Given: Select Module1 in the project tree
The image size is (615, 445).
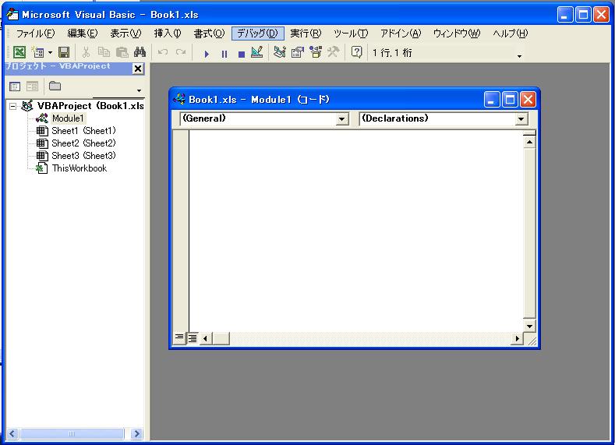Looking at the screenshot, I should click(x=68, y=118).
